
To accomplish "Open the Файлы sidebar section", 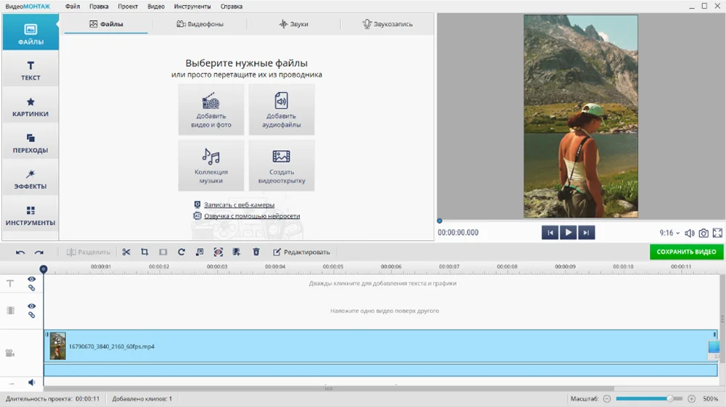I will tap(30, 33).
